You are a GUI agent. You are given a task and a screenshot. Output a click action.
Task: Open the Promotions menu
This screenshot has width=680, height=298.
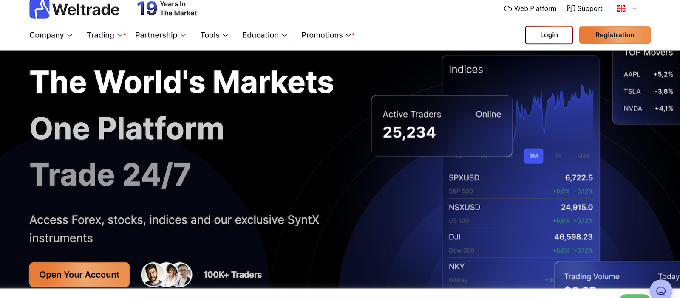click(326, 35)
